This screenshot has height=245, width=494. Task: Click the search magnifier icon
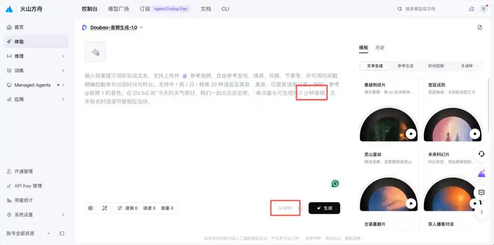point(400,9)
